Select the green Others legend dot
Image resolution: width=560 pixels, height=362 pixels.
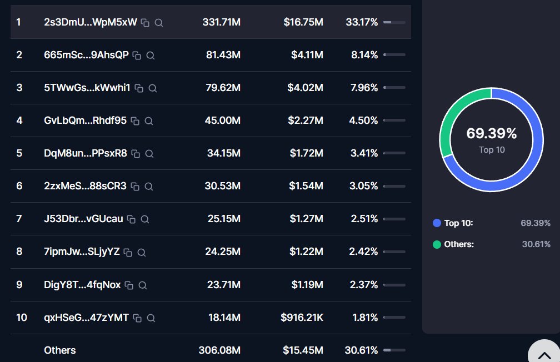point(437,244)
